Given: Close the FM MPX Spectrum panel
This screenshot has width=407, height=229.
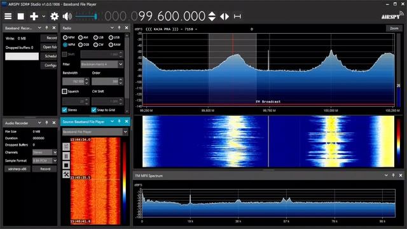Looking at the screenshot, I should [401, 176].
